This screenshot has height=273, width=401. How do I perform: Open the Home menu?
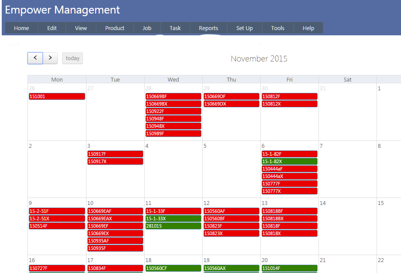21,28
